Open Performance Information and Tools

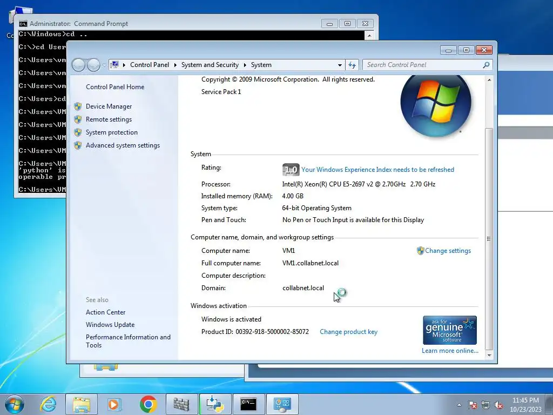[x=128, y=342]
